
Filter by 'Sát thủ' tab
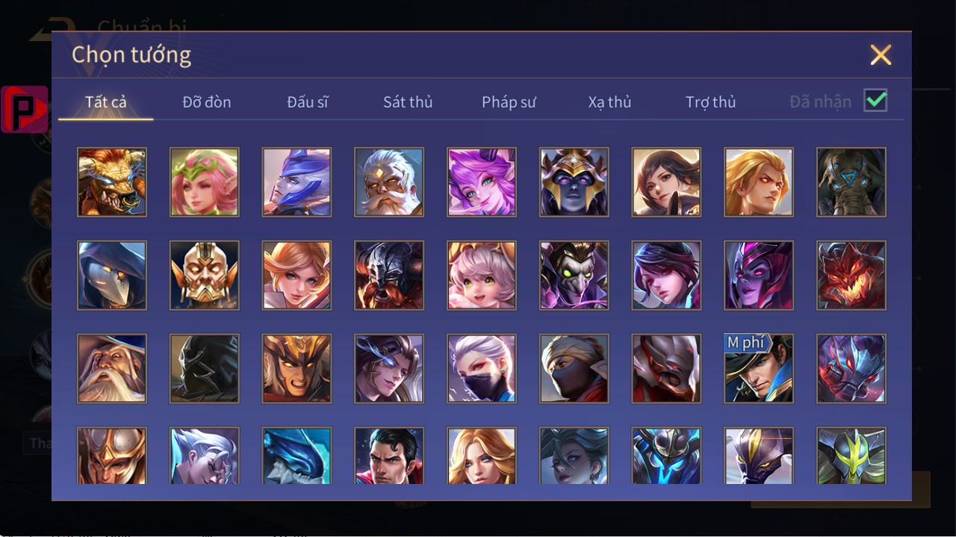408,102
